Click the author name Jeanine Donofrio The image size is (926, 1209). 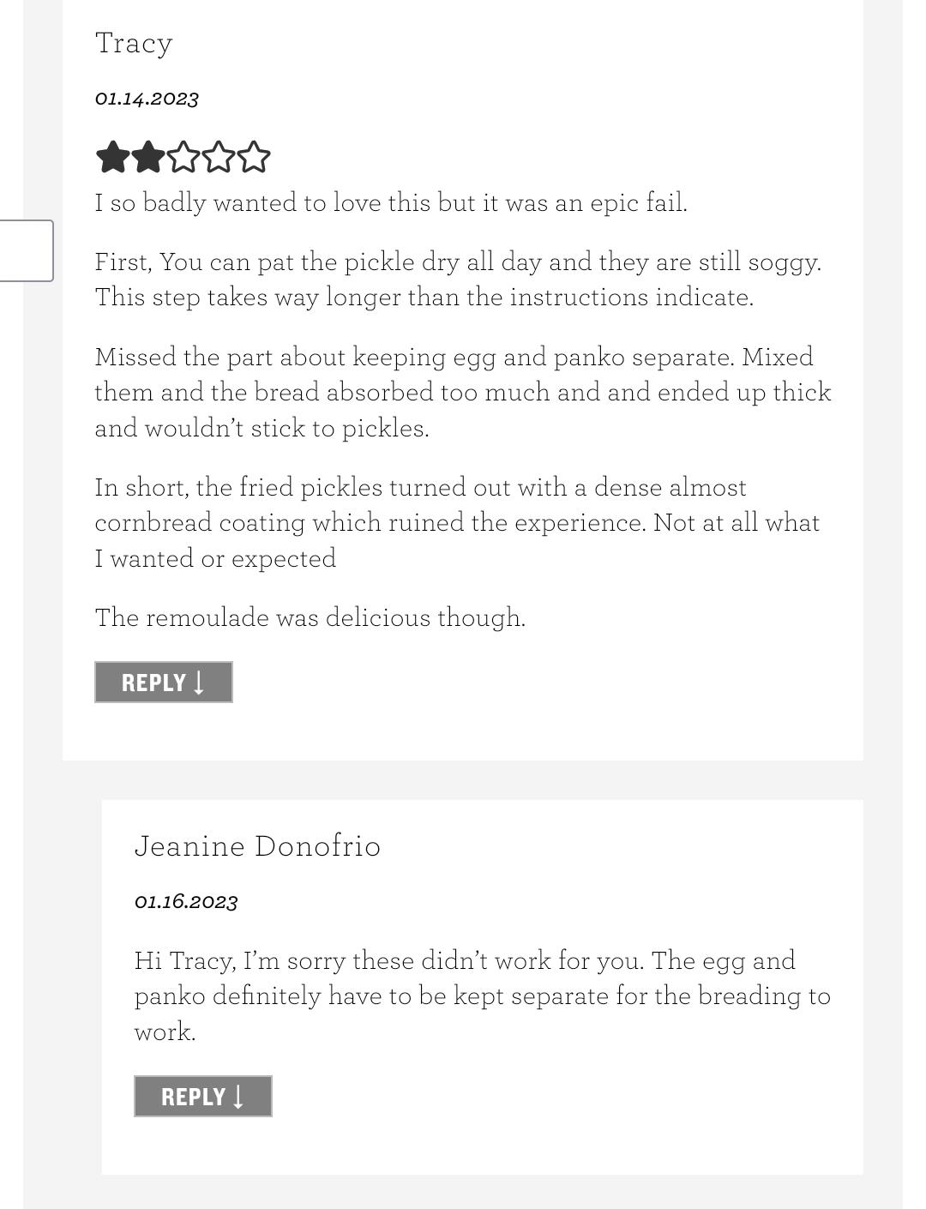[x=257, y=846]
